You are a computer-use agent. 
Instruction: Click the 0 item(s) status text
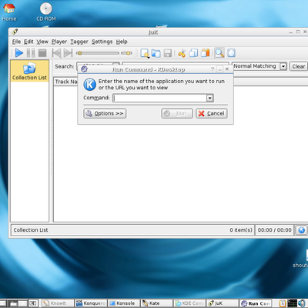point(241,230)
